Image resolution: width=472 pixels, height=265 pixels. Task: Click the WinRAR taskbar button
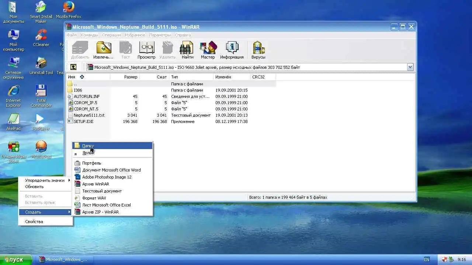point(65,259)
